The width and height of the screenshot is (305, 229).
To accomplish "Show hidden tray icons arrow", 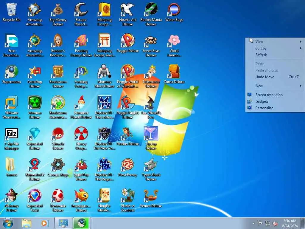I will tap(253, 223).
